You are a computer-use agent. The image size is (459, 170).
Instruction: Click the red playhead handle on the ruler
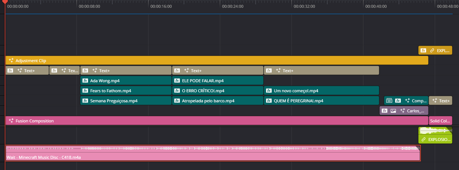click(5, 2)
